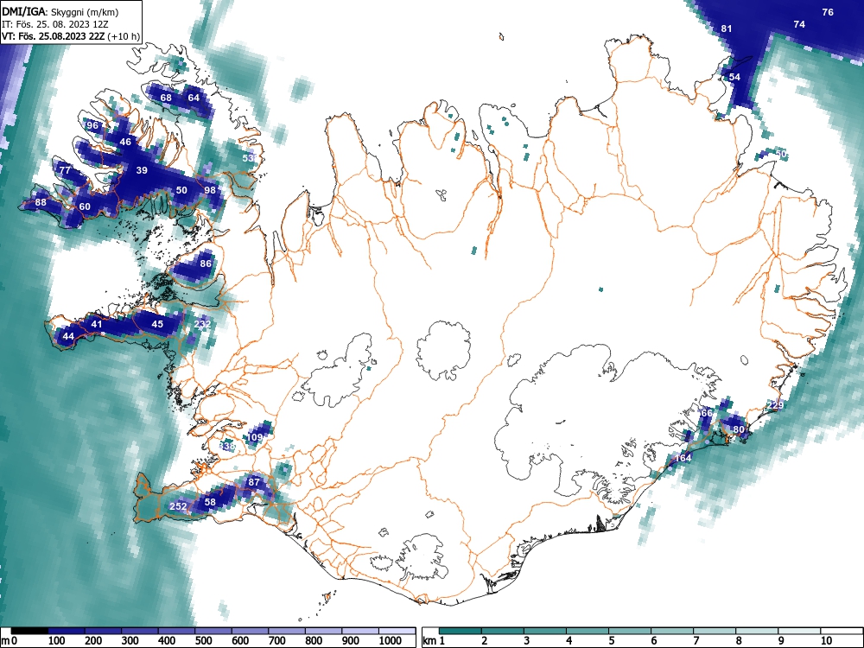This screenshot has width=864, height=648.
Task: Click the visibility value 164 on the map
Action: pyautogui.click(x=683, y=458)
